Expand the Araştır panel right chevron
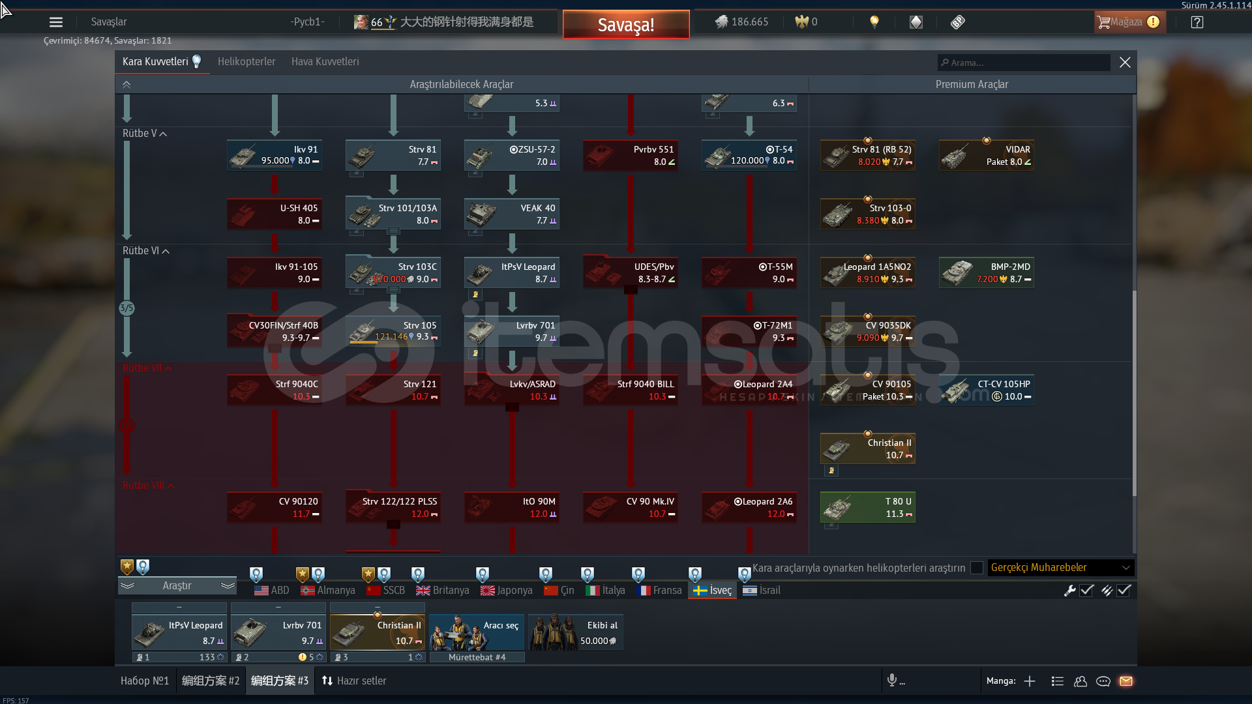The image size is (1252, 704). tap(228, 586)
